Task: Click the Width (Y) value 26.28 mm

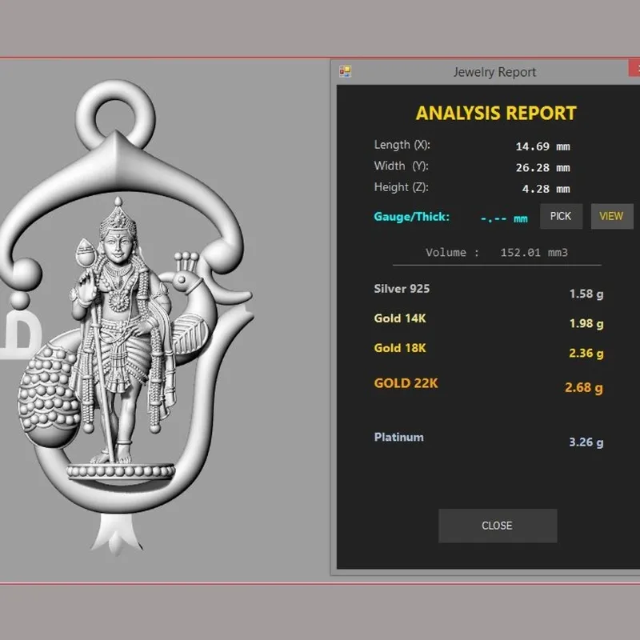Action: point(542,168)
